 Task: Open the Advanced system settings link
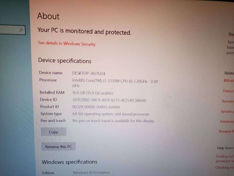(x=227, y=121)
